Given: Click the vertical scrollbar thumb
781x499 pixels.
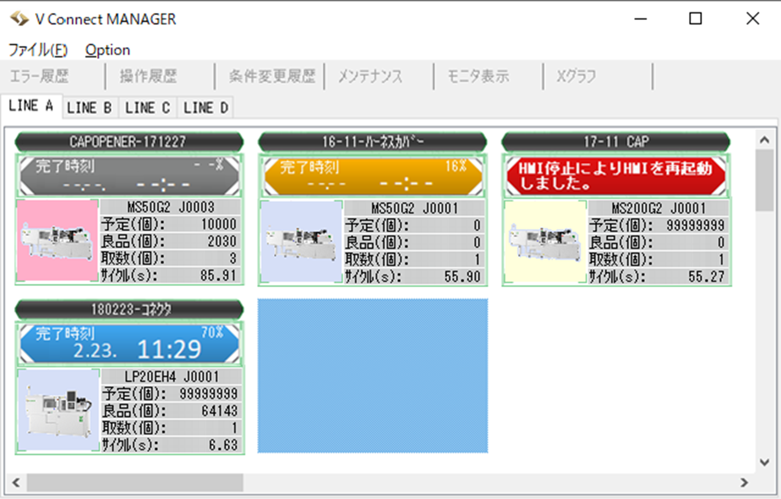Looking at the screenshot, I should click(764, 180).
